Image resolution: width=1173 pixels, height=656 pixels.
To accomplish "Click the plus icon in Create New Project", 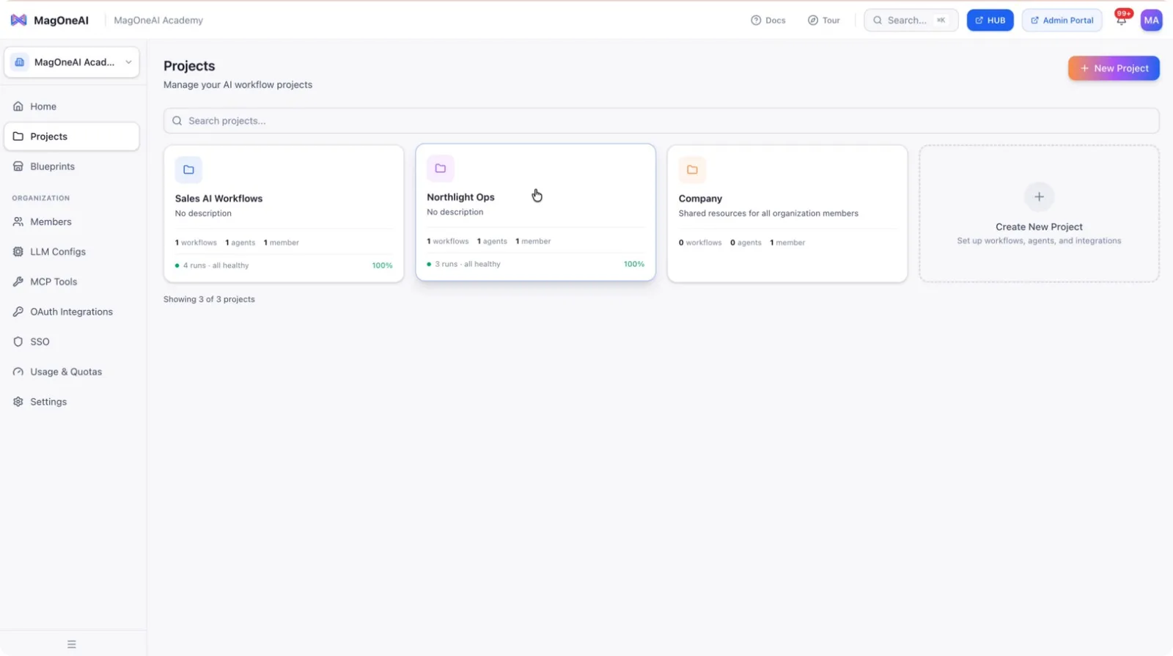I will 1039,196.
